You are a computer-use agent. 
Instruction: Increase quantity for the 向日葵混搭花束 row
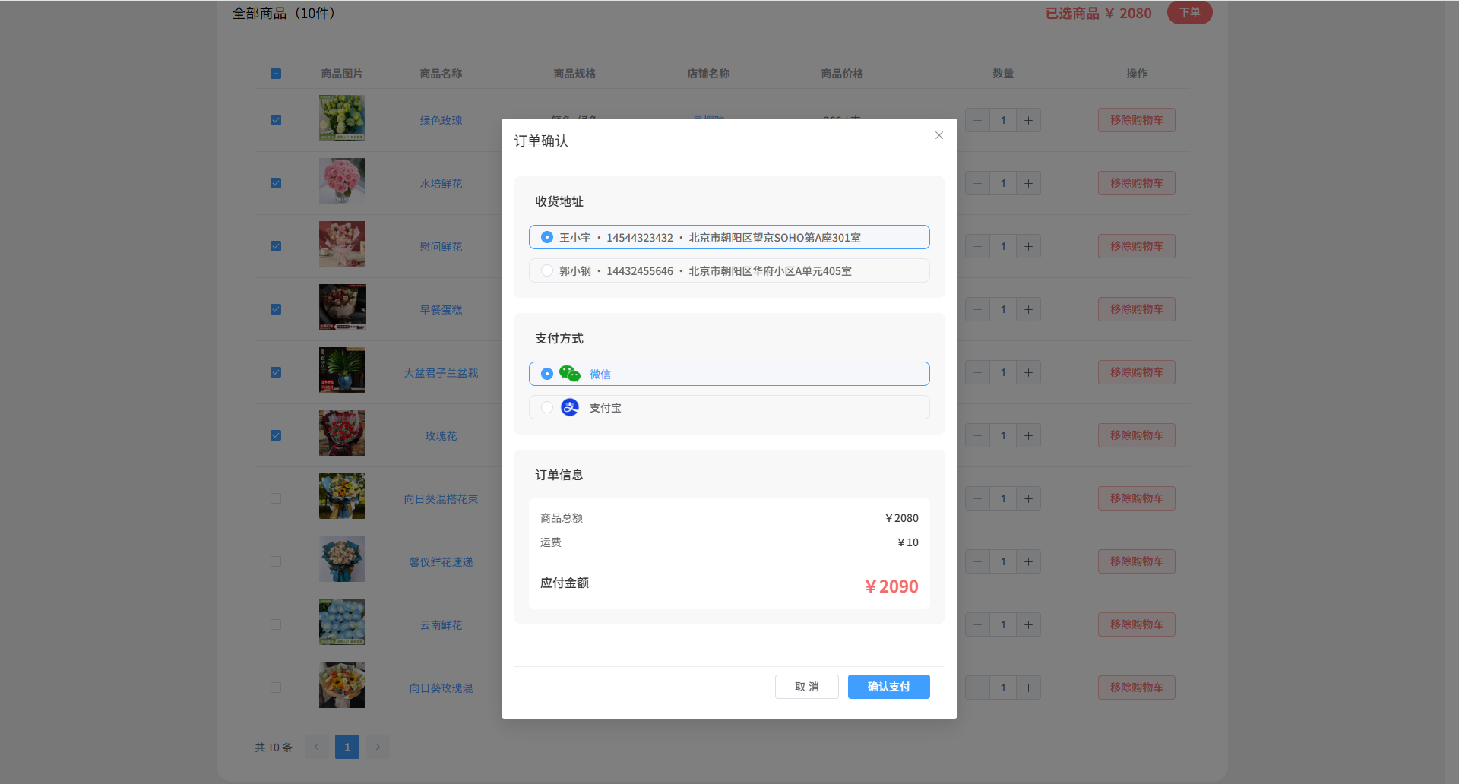point(1028,498)
